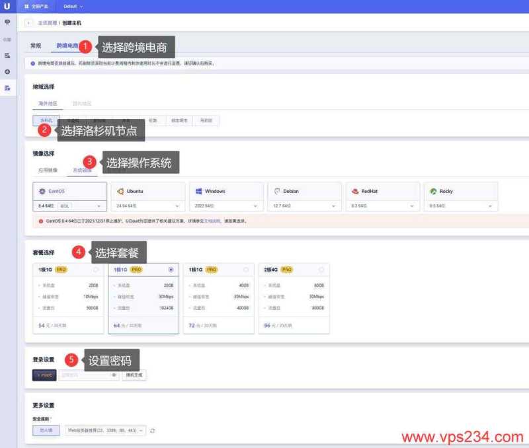The width and height of the screenshot is (529, 448).
Task: Select the 54元 1核1G plan radio button
Action: click(97, 270)
